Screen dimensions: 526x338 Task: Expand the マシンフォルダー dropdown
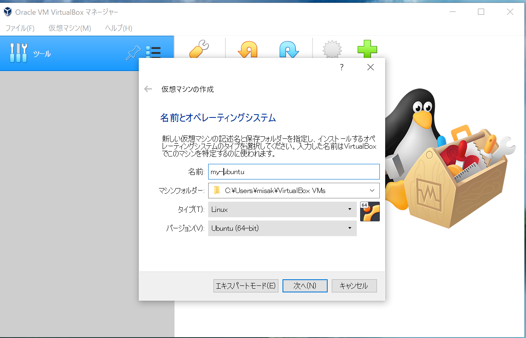click(x=372, y=191)
